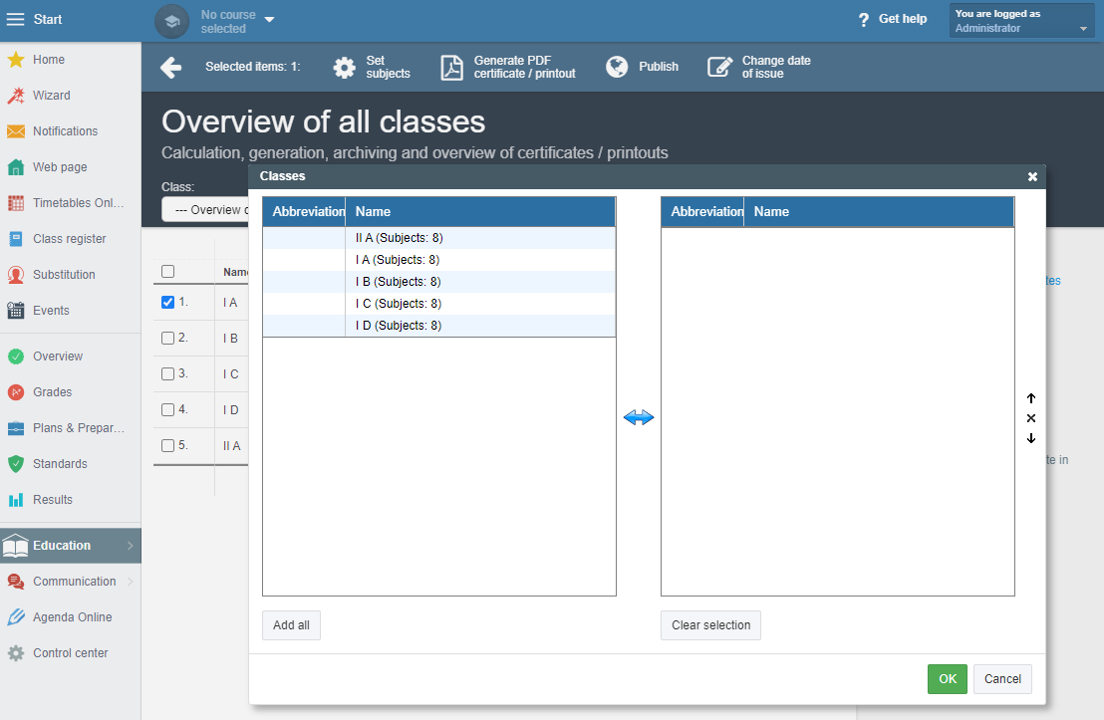
Task: Check the checkbox for row 2 (I B)
Action: pyautogui.click(x=167, y=338)
